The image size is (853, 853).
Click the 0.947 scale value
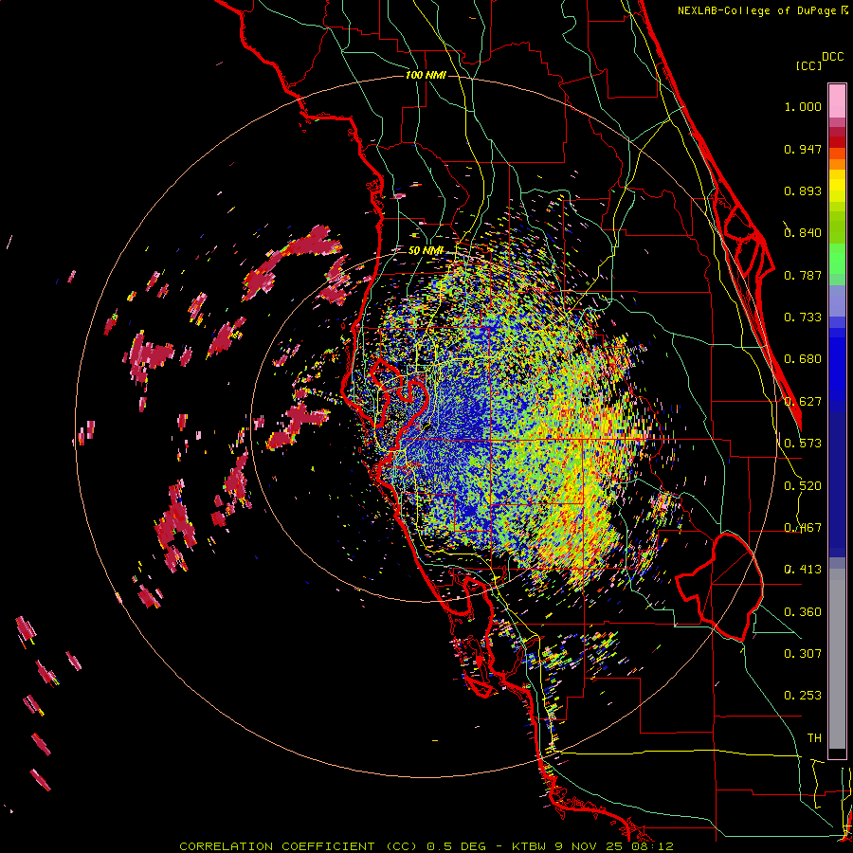803,149
